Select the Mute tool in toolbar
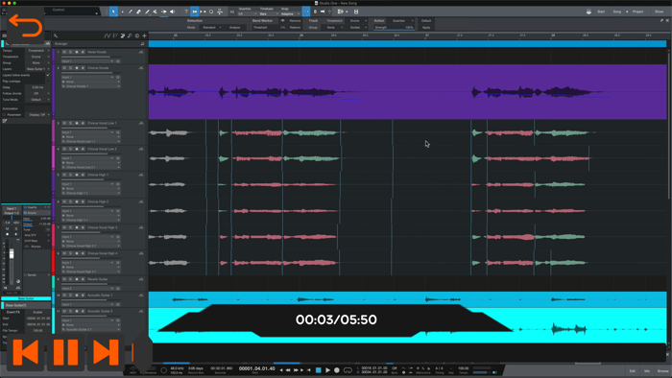 (x=156, y=12)
